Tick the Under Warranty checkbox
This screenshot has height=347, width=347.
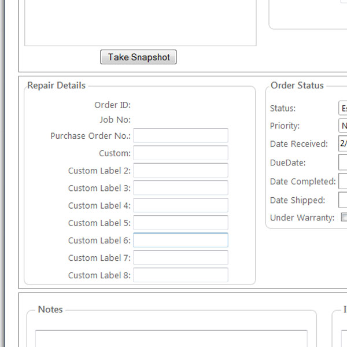tap(344, 217)
